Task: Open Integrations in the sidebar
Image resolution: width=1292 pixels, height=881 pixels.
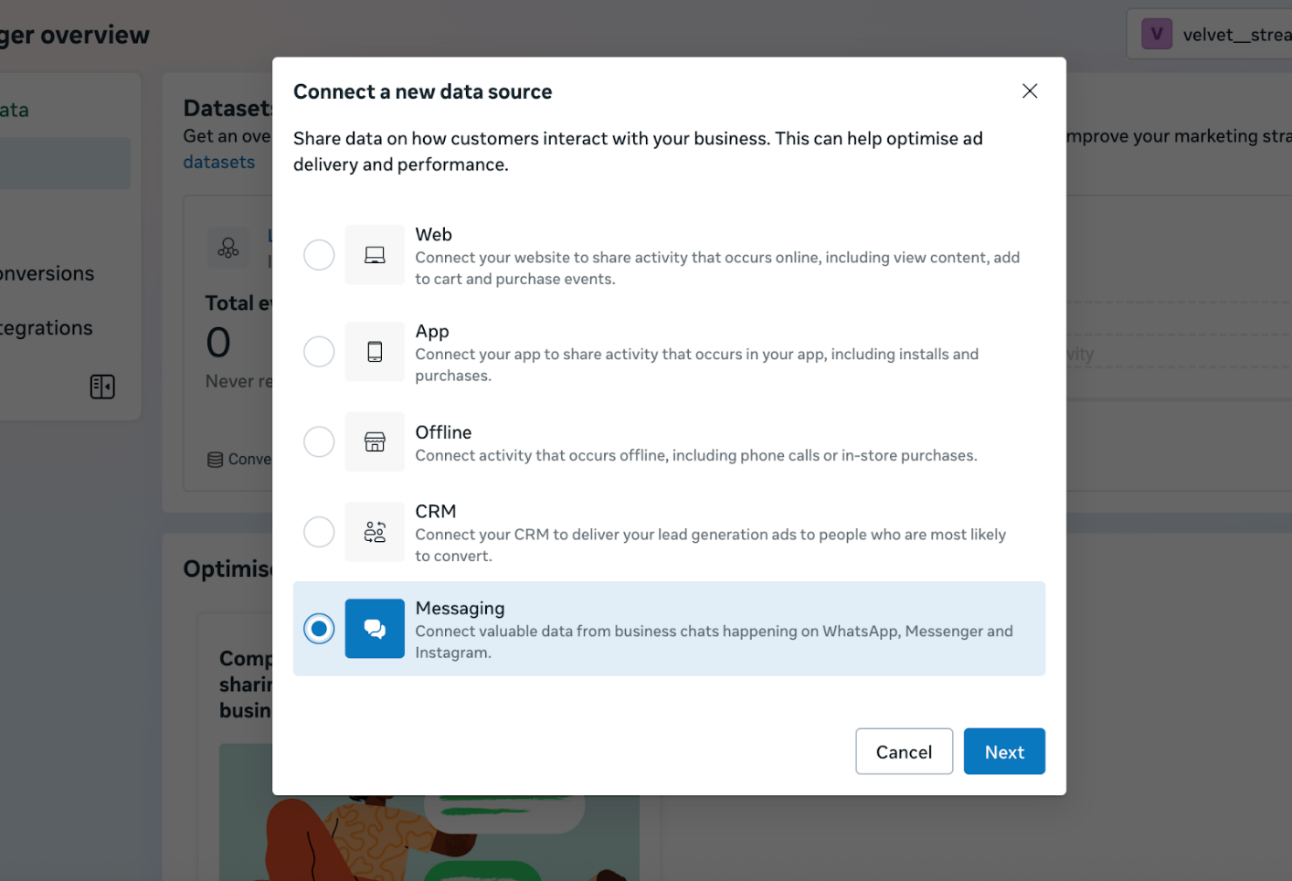Action: coord(46,327)
